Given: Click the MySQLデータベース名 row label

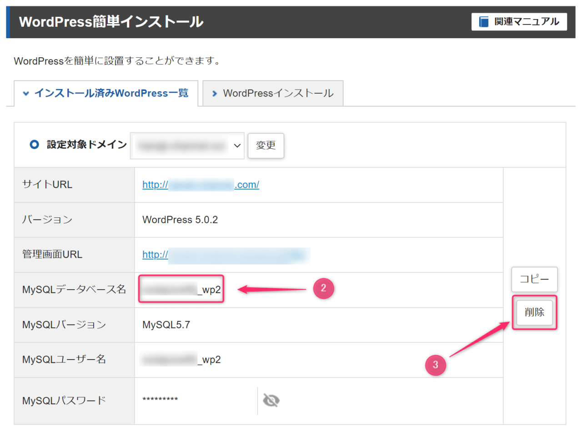Looking at the screenshot, I should point(74,290).
